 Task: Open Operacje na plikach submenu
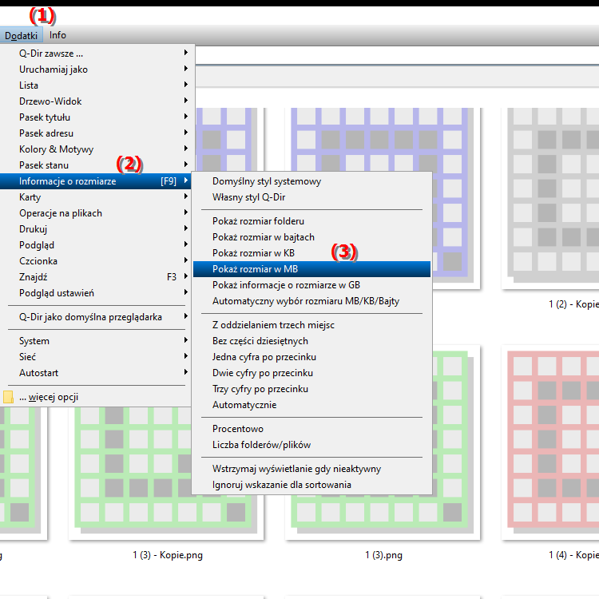(x=97, y=213)
